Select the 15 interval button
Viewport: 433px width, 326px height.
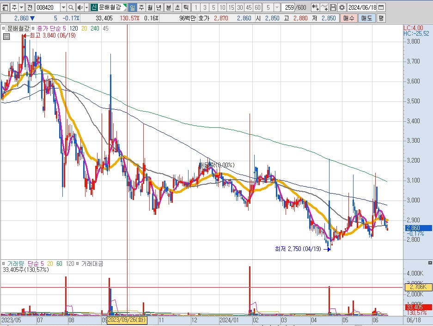point(231,7)
